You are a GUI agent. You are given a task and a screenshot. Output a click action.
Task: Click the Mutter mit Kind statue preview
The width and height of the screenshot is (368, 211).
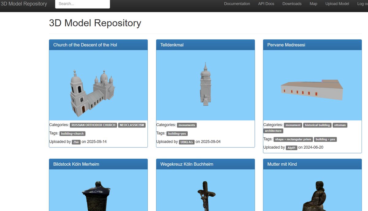pos(312,190)
